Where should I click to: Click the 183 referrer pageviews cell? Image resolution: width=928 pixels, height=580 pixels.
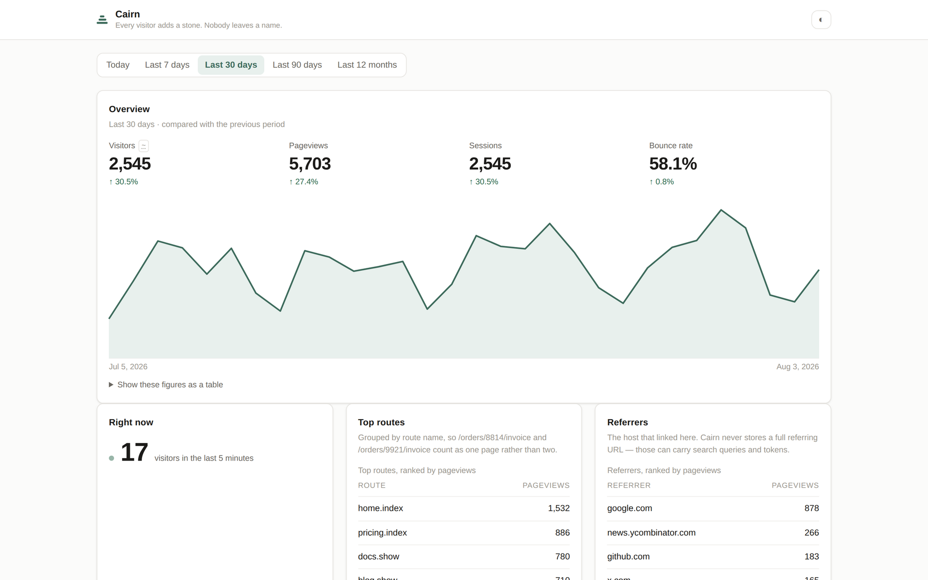pos(812,557)
